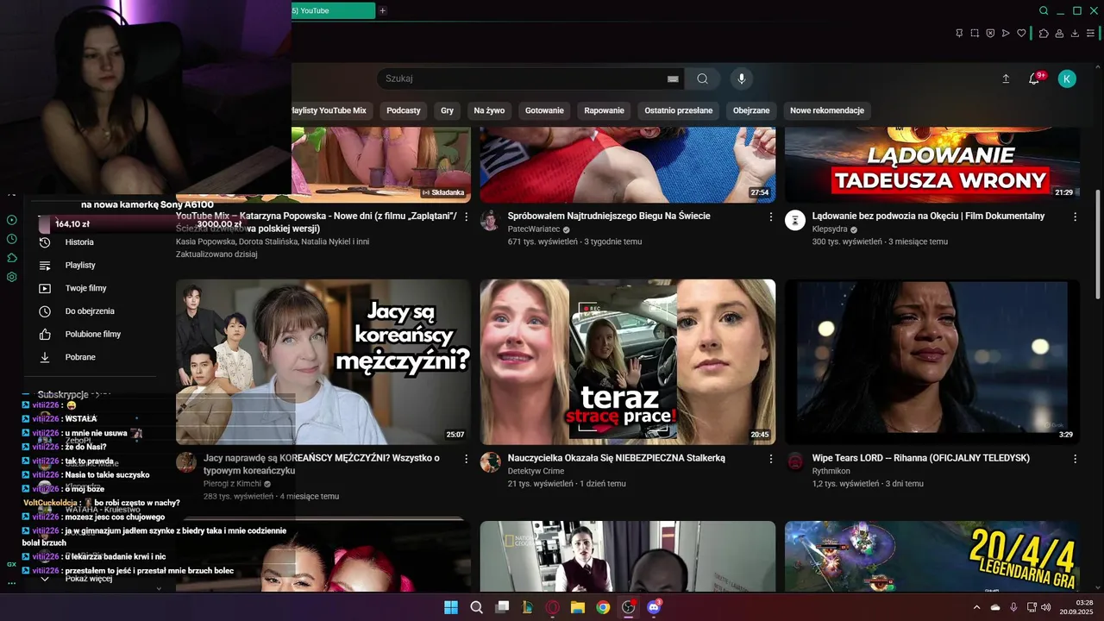Open Opera GX tab search magnifier
1104x621 pixels.
(1044, 11)
